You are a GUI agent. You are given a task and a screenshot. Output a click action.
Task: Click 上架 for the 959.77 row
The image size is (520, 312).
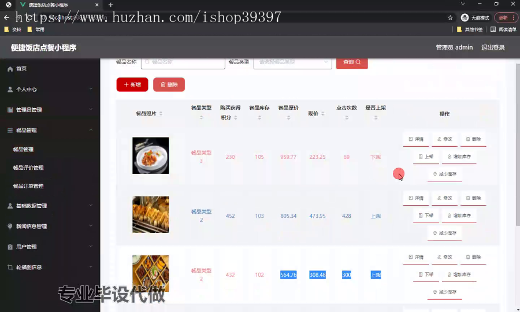coord(426,157)
